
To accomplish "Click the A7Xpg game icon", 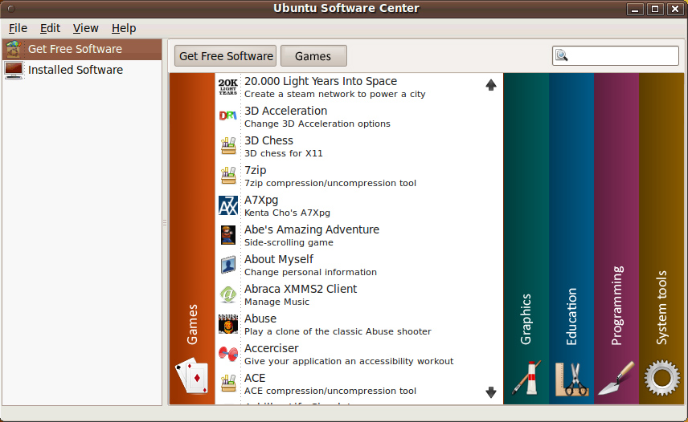I will tap(228, 205).
